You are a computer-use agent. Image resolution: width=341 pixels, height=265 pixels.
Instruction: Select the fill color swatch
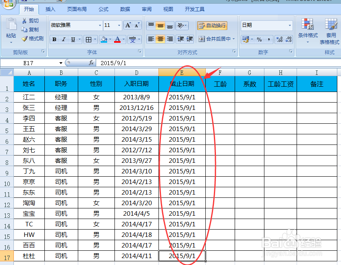click(x=103, y=39)
